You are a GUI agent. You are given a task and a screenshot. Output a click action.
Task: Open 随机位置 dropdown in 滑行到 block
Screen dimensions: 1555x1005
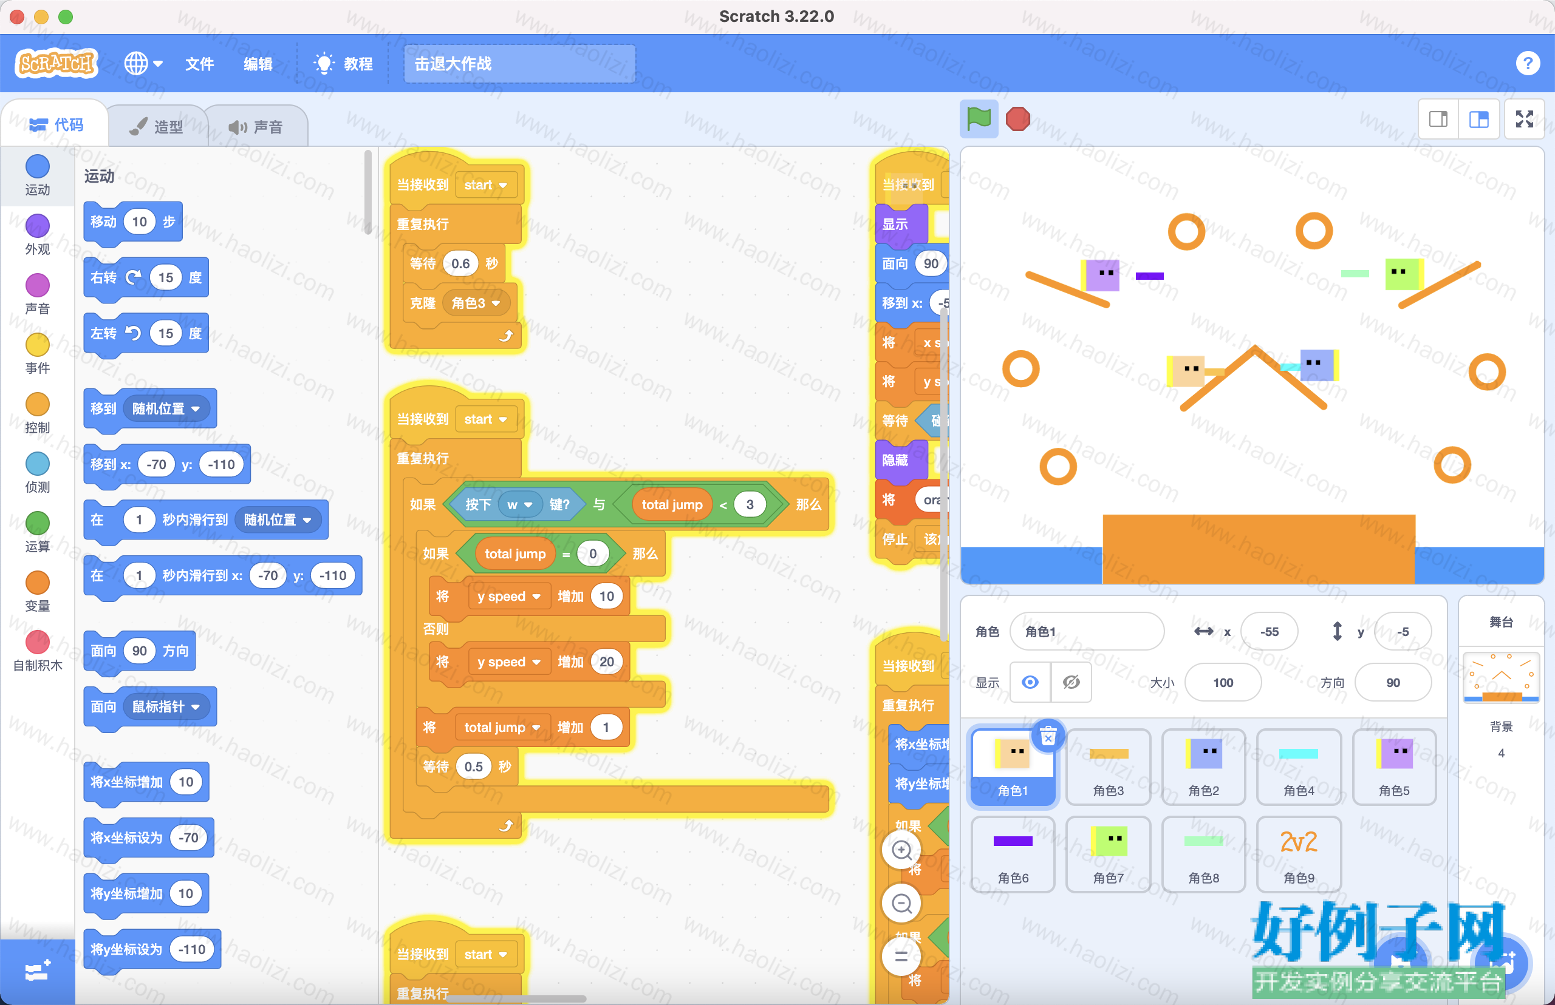click(x=278, y=519)
